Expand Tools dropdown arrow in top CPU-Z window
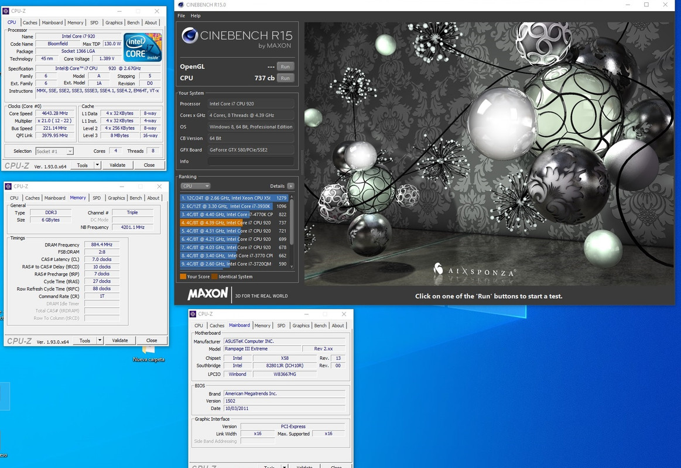681x468 pixels. 98,165
